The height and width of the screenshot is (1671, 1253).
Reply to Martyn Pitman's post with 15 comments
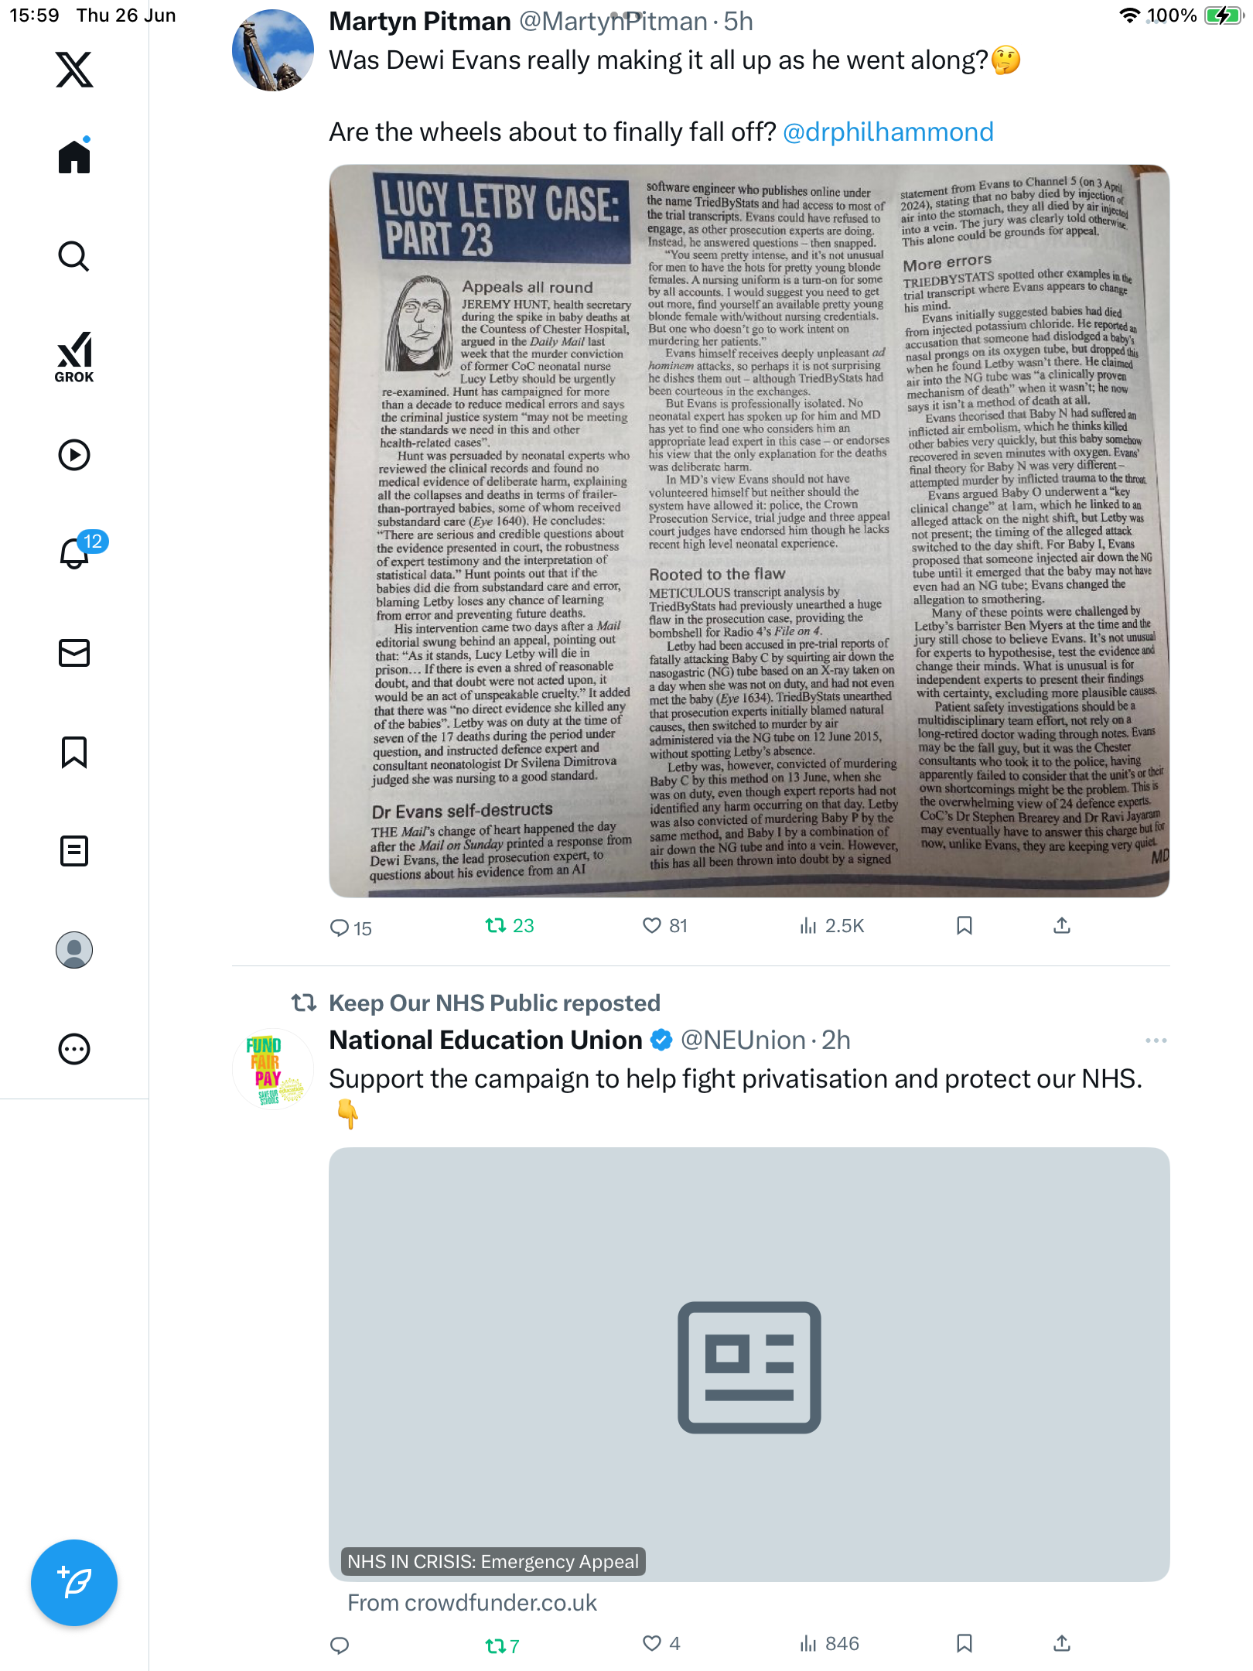[350, 928]
